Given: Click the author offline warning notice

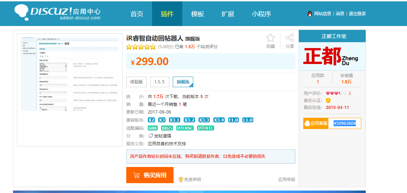Looking at the screenshot, I should coord(211,156).
